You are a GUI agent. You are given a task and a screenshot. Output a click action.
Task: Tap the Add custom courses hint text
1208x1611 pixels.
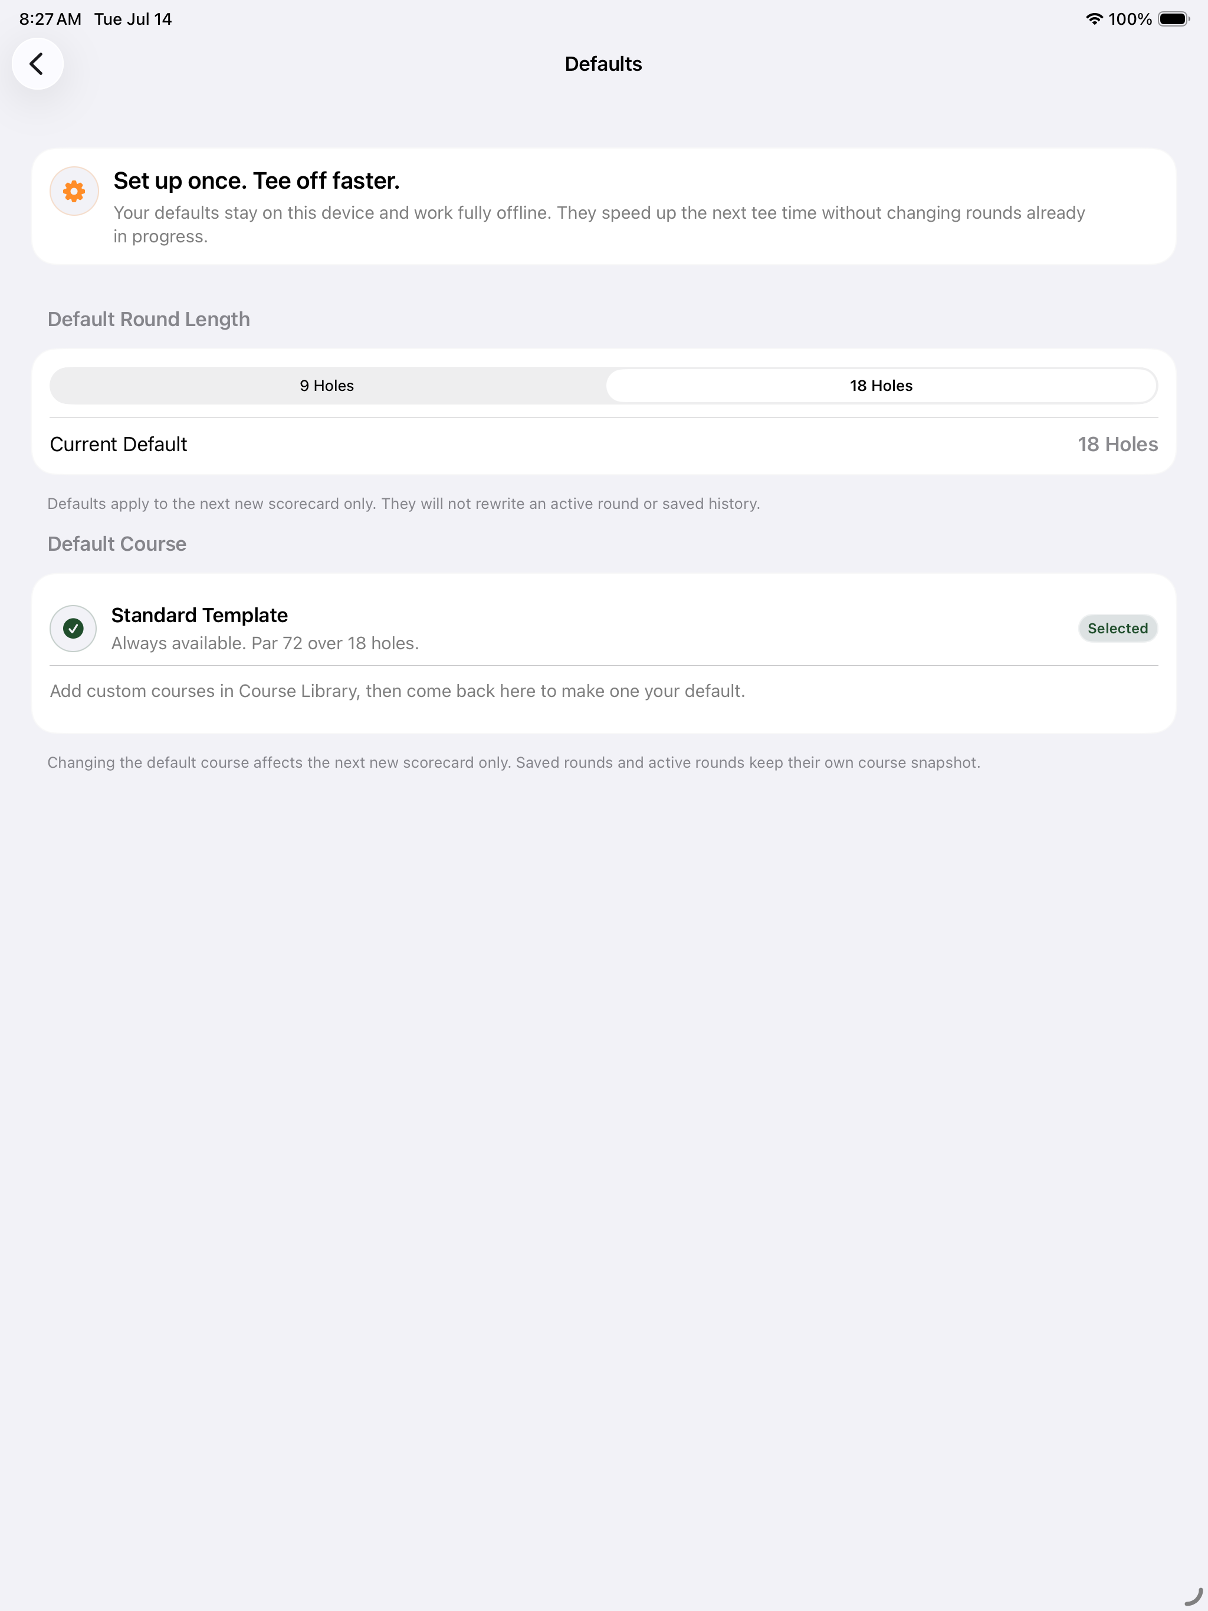[x=397, y=691]
